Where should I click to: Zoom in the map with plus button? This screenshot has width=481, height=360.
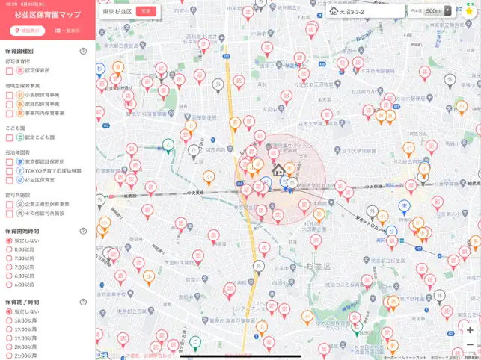(470, 330)
